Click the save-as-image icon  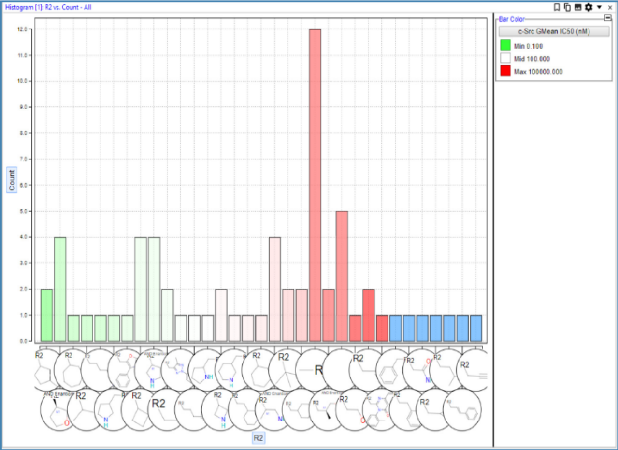pos(577,7)
